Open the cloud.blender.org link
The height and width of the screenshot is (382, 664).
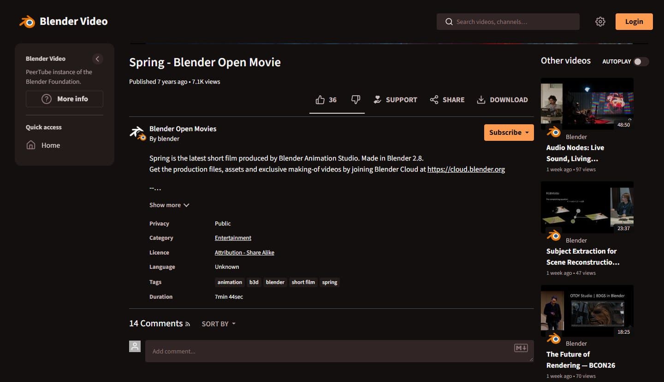[466, 169]
